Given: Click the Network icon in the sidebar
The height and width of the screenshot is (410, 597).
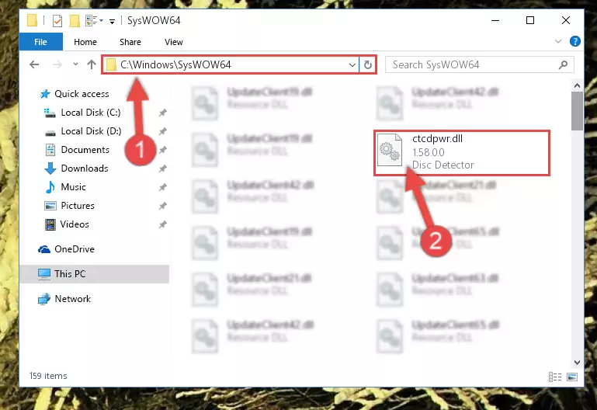Looking at the screenshot, I should click(44, 299).
